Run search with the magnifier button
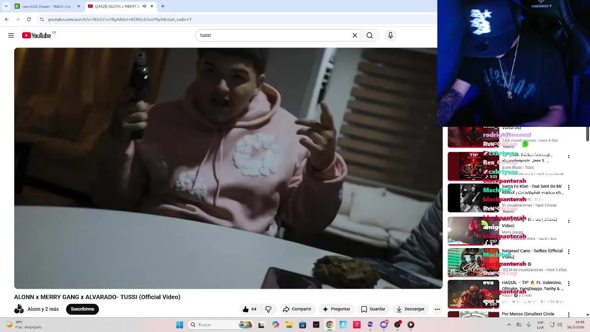Image resolution: width=590 pixels, height=332 pixels. click(x=370, y=36)
